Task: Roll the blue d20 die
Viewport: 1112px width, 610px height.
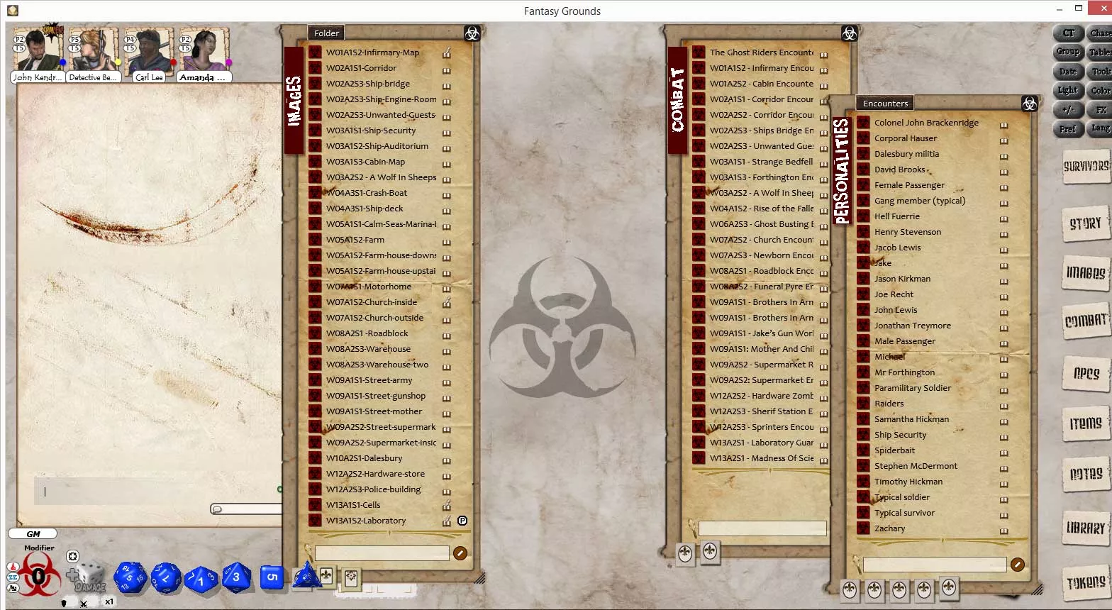Action: [x=130, y=578]
